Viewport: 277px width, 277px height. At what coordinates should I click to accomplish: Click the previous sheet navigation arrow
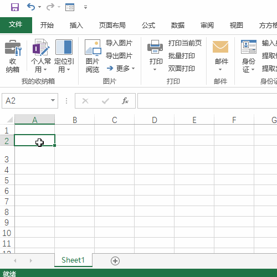coord(15,260)
